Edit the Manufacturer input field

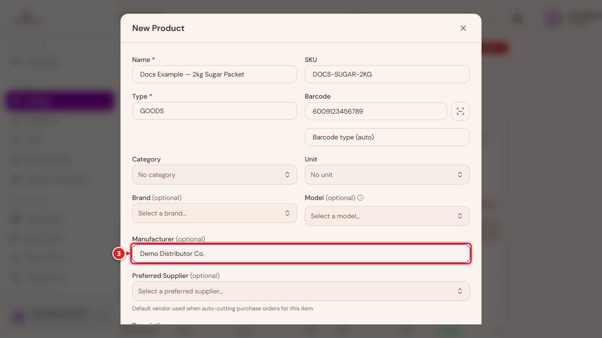(301, 253)
